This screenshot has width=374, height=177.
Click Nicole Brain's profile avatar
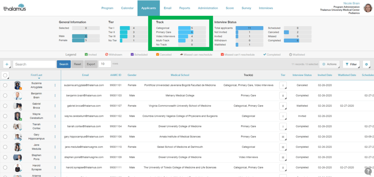coord(368,8)
